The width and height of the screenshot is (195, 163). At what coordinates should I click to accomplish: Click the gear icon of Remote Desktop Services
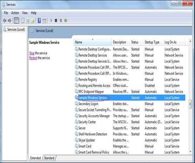(x=76, y=55)
